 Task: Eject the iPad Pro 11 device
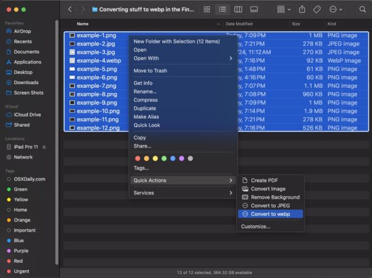[44, 148]
